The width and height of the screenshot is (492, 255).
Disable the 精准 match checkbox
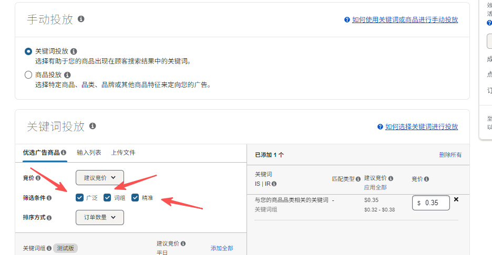[x=135, y=198]
